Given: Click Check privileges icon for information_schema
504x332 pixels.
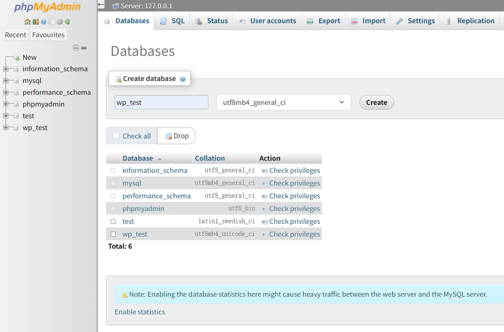Looking at the screenshot, I should click(x=264, y=171).
